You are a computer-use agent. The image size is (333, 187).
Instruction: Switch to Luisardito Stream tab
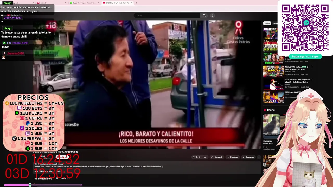(84, 3)
